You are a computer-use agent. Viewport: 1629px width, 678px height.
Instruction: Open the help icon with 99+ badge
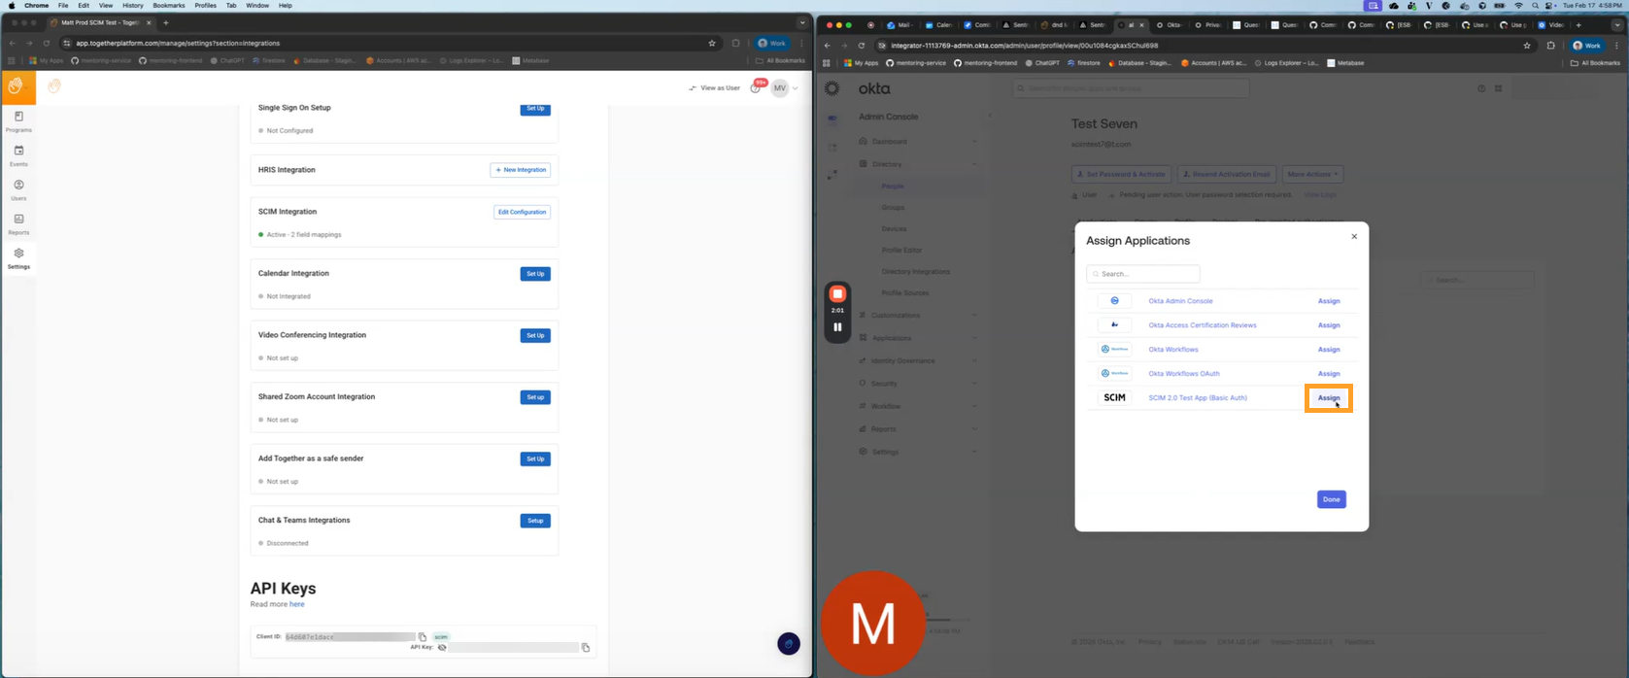[x=756, y=87]
